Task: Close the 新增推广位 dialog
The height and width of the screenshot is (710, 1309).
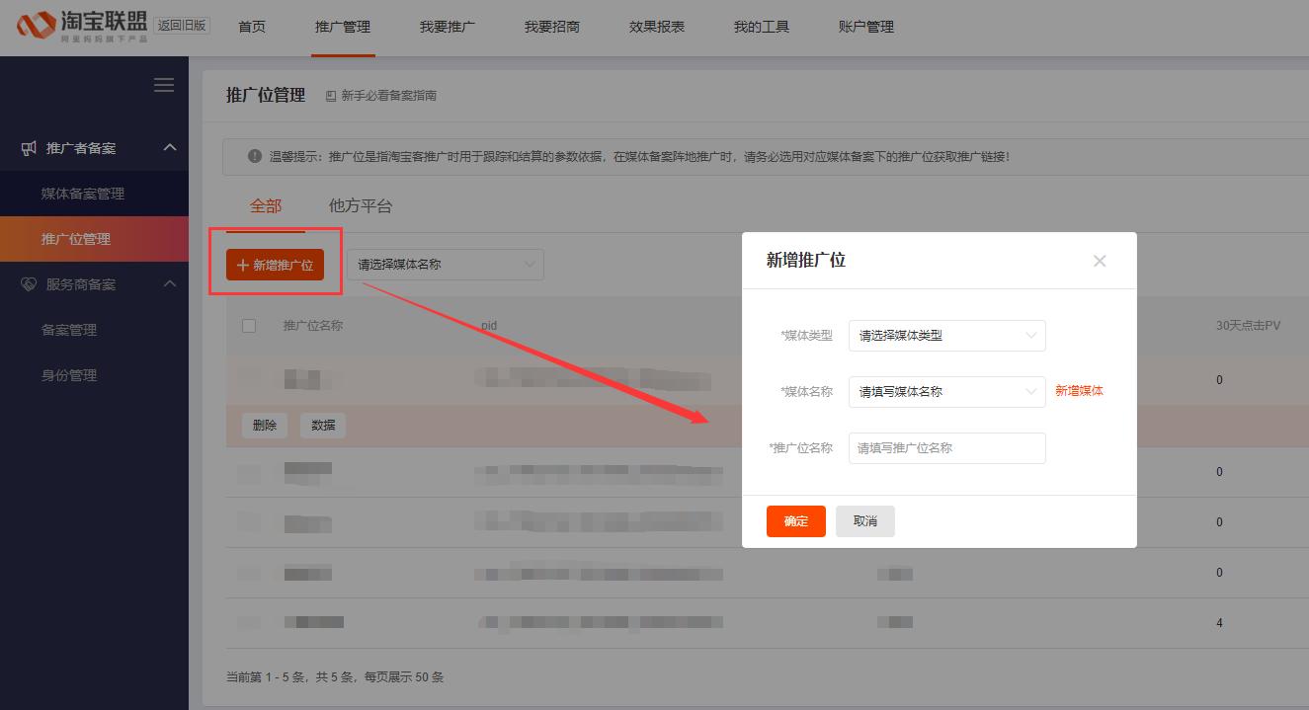Action: coord(1100,261)
